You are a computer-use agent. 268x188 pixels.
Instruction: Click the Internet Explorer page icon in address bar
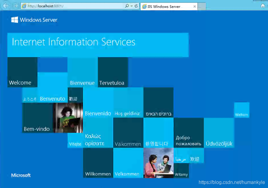[x=24, y=6]
